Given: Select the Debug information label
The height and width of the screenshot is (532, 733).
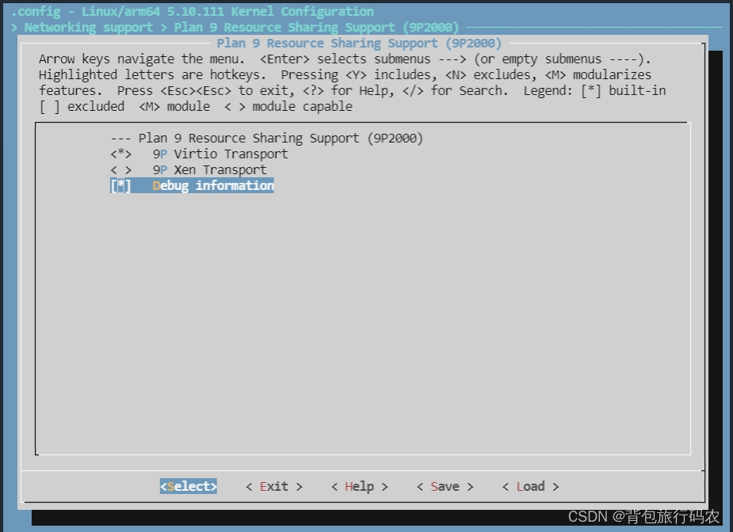Looking at the screenshot, I should [x=213, y=185].
